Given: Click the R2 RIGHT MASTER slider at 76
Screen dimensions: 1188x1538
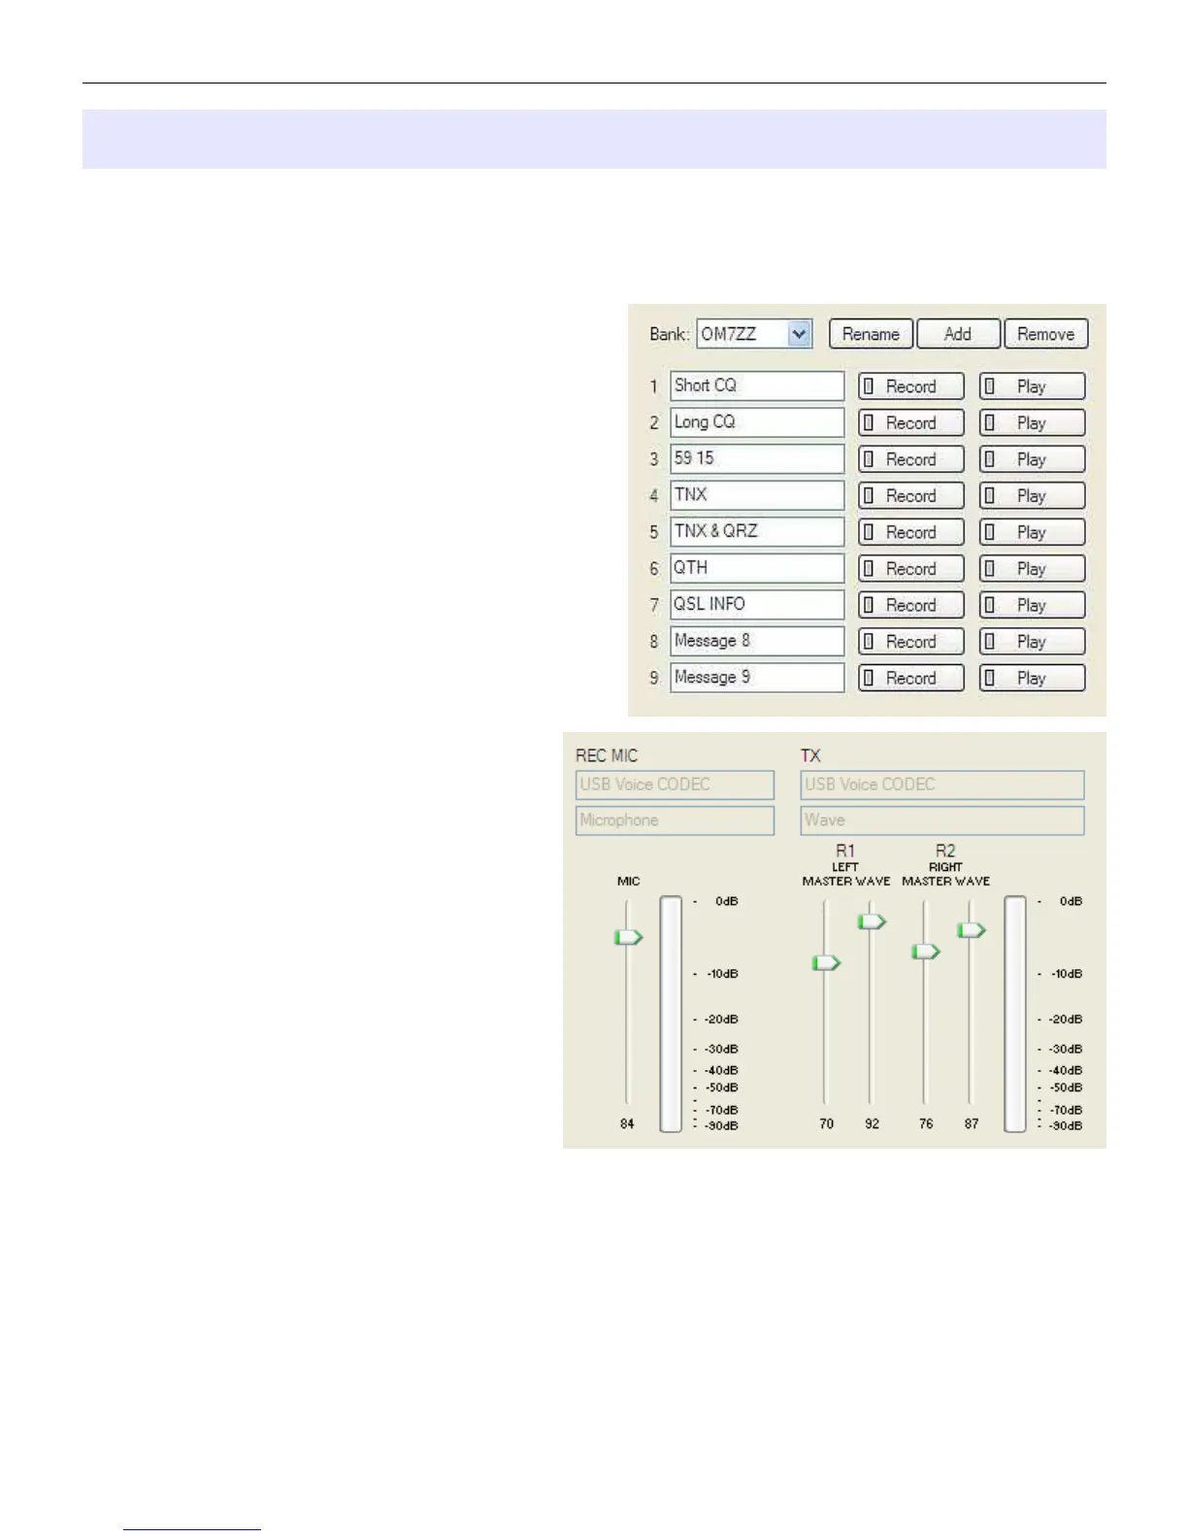Looking at the screenshot, I should point(926,952).
